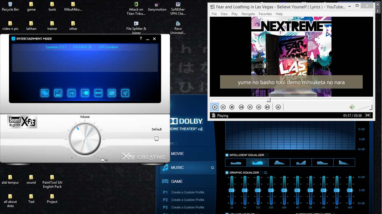Open the mixer sliders icon in Sound Blaster
The width and height of the screenshot is (382, 214).
[x=125, y=93]
